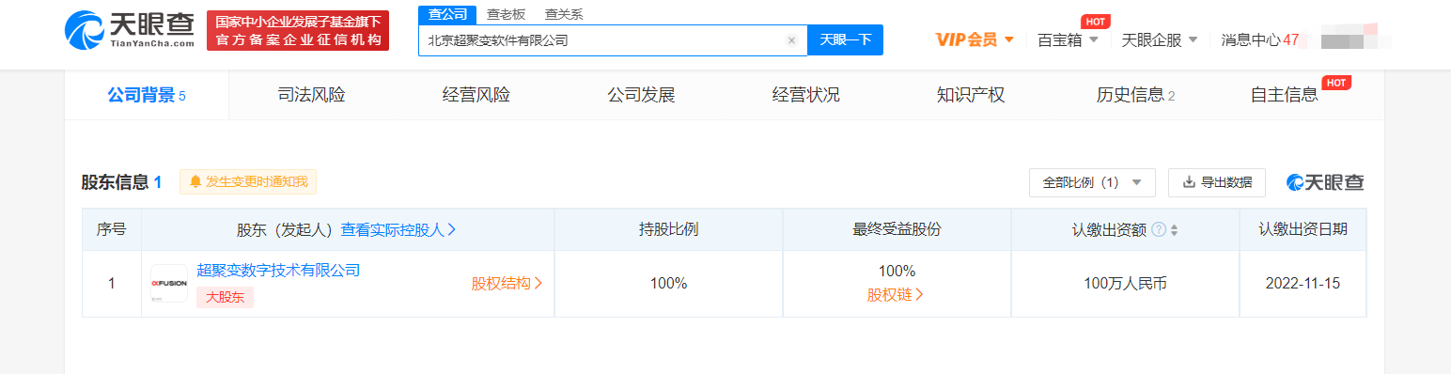Click the 大股东 tag
The image size is (1451, 374).
[225, 298]
